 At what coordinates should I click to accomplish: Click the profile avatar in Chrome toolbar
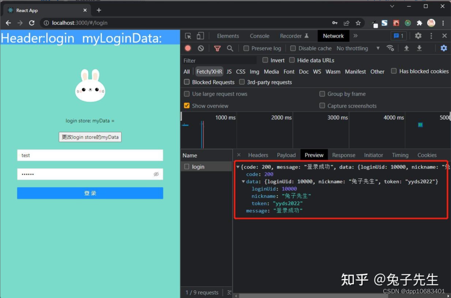(431, 23)
